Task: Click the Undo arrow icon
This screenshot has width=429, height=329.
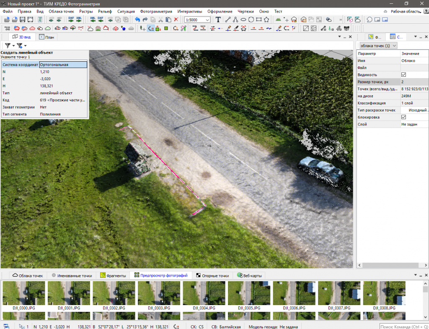Action: 137,20
